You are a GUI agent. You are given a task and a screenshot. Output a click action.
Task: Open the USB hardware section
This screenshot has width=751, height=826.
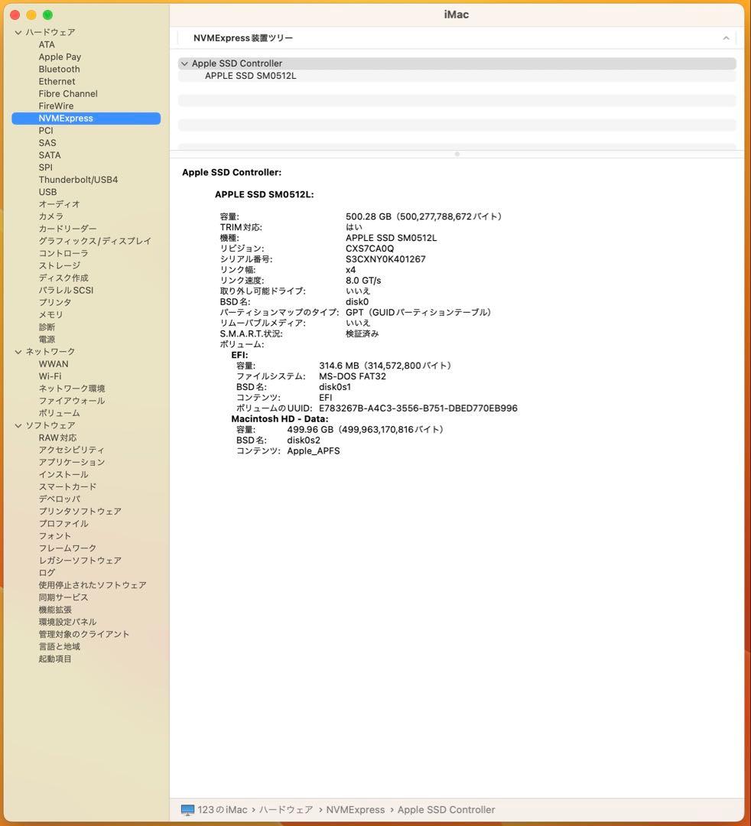click(x=46, y=192)
